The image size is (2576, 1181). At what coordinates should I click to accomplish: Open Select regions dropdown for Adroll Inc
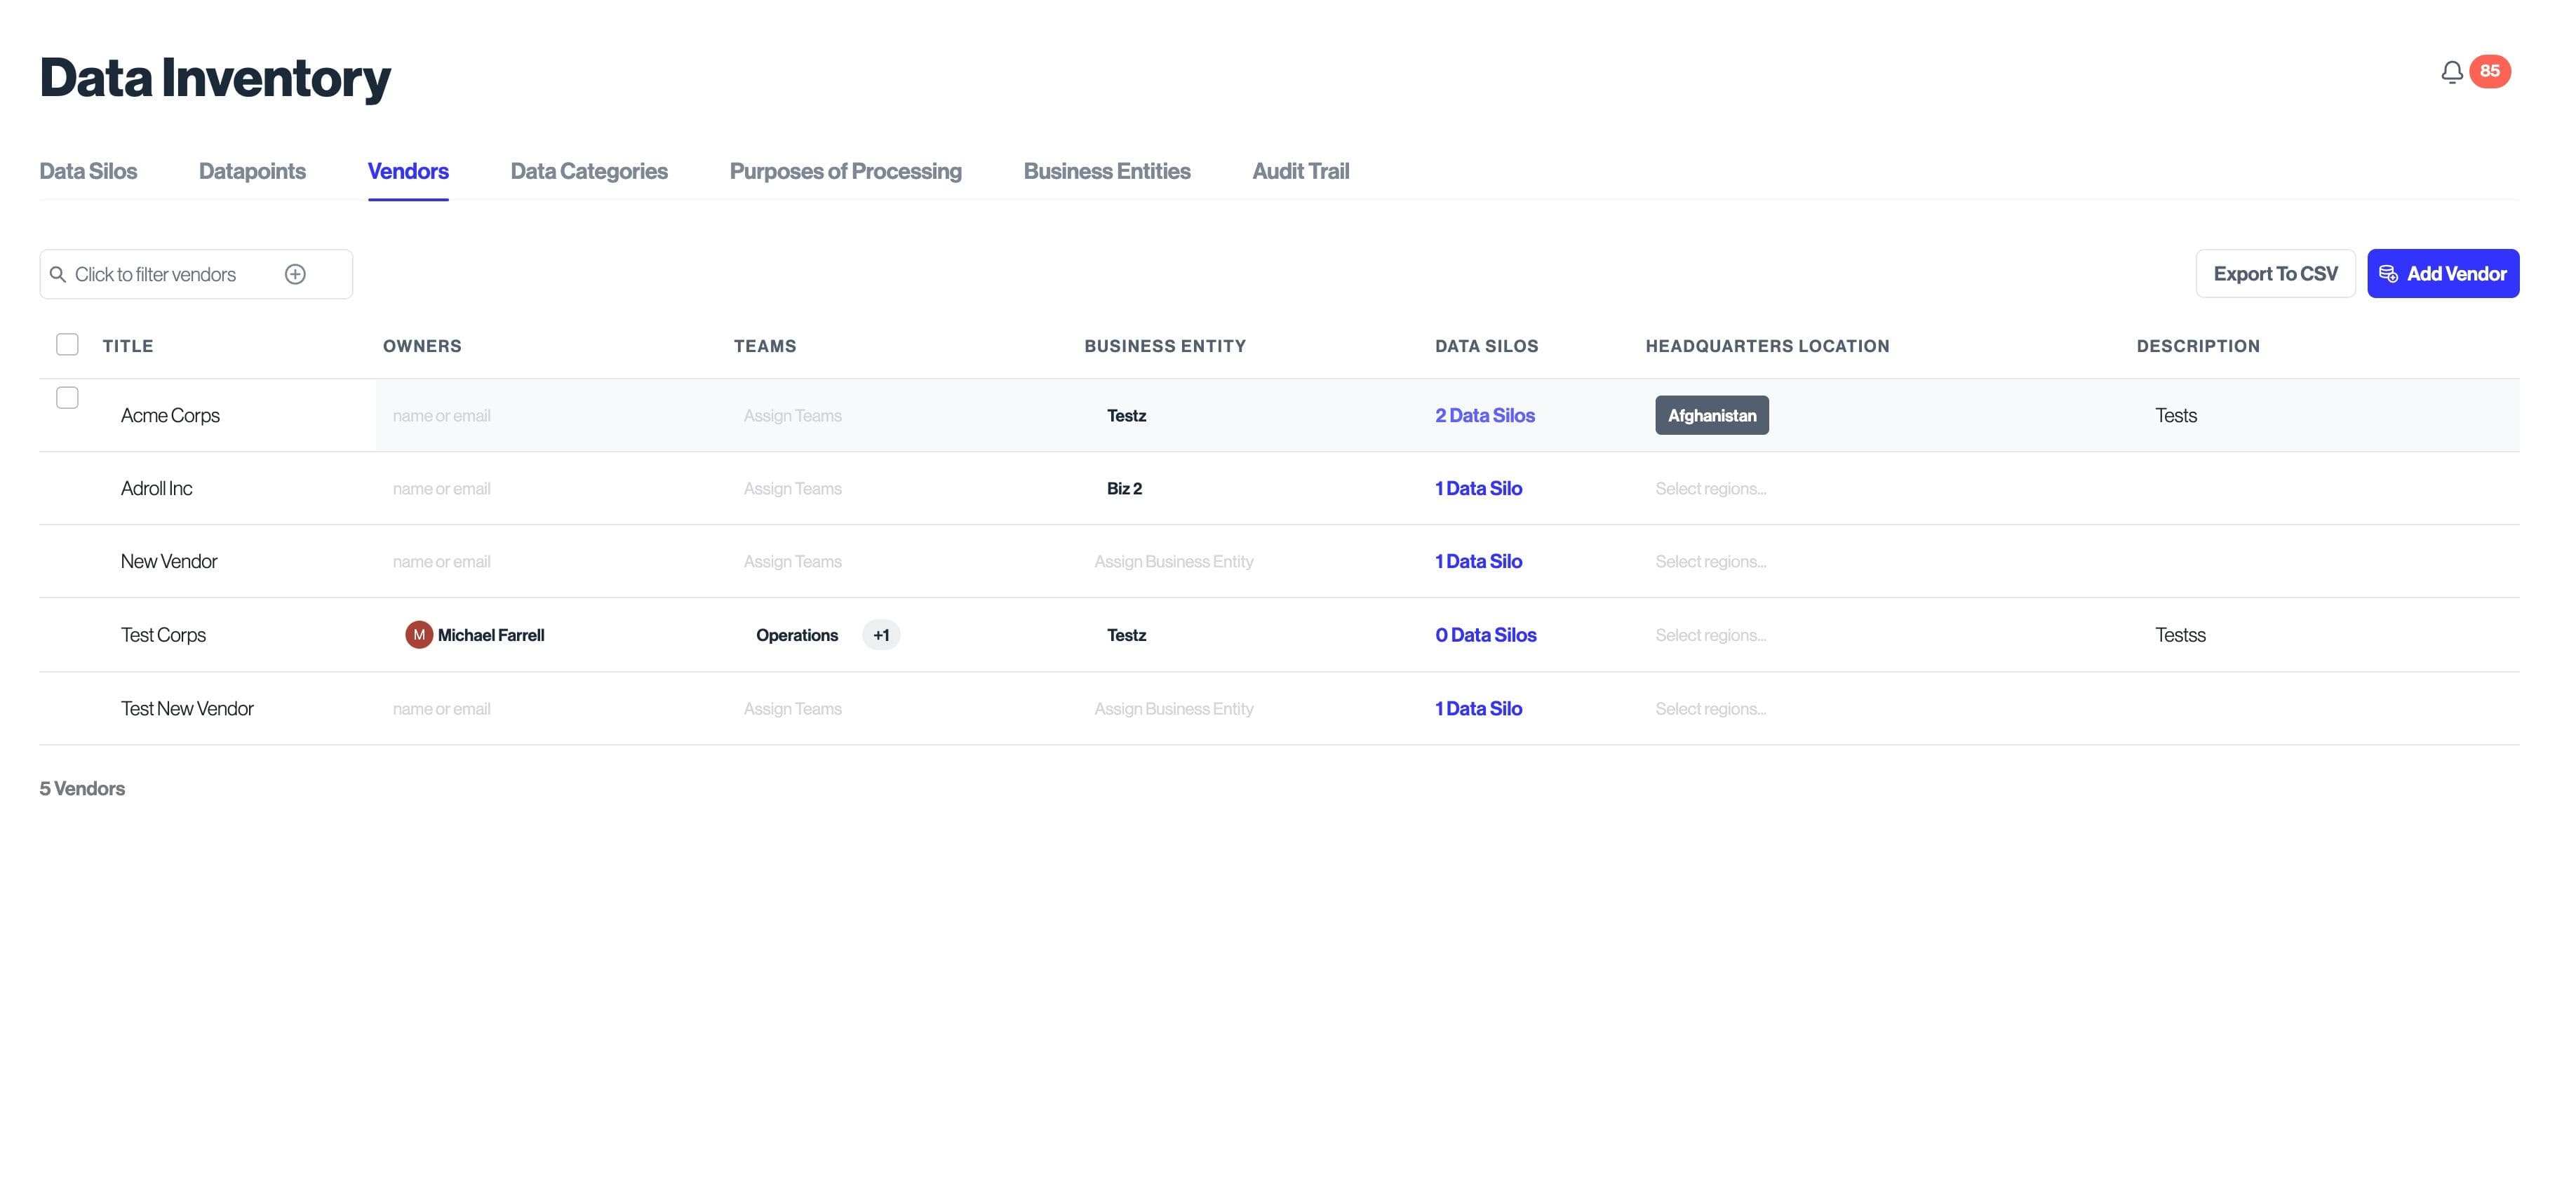[x=1710, y=488]
